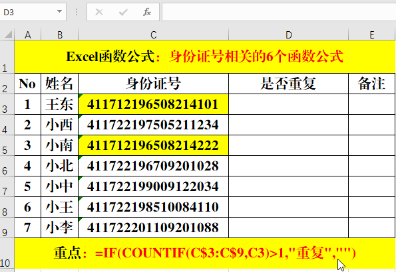
Task: Select row 4 header
Action: (x=7, y=125)
